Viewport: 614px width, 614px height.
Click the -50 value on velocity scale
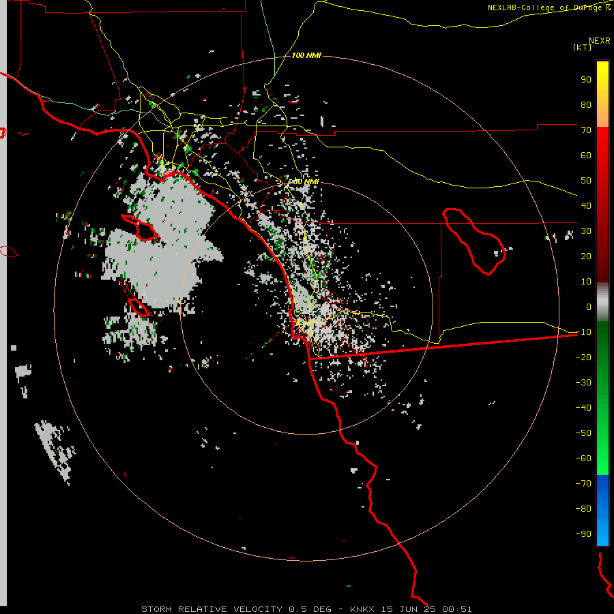point(583,433)
